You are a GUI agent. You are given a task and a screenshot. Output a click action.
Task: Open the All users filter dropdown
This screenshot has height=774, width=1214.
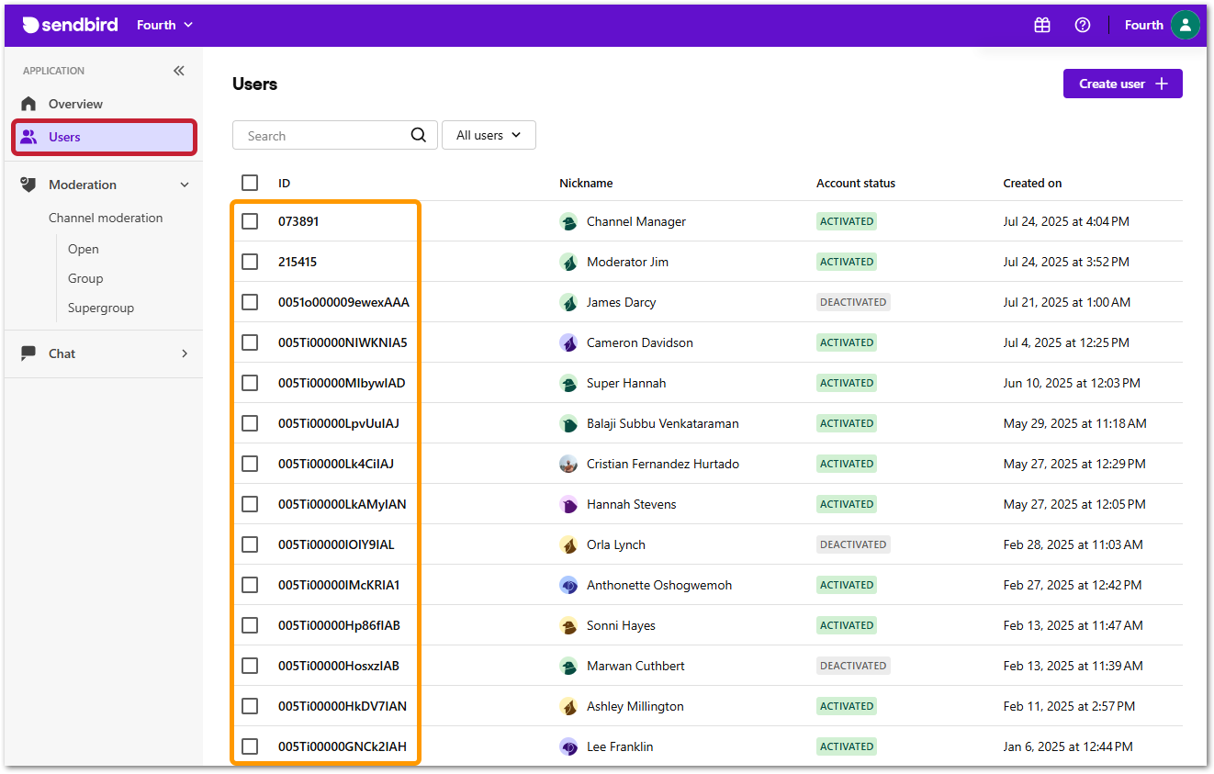tap(489, 135)
